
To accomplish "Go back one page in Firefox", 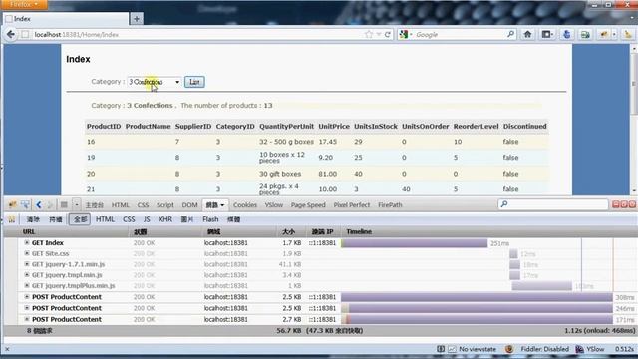I will [11, 35].
